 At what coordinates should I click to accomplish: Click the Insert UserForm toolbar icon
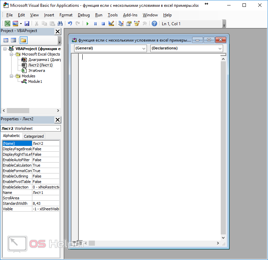click(x=15, y=24)
